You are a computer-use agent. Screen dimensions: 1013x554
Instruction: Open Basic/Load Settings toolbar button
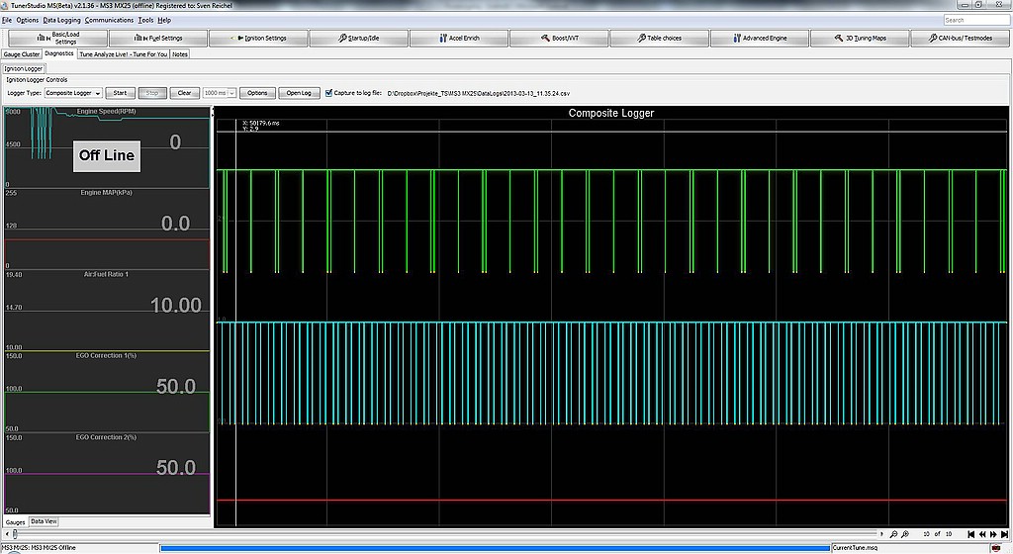tap(57, 39)
